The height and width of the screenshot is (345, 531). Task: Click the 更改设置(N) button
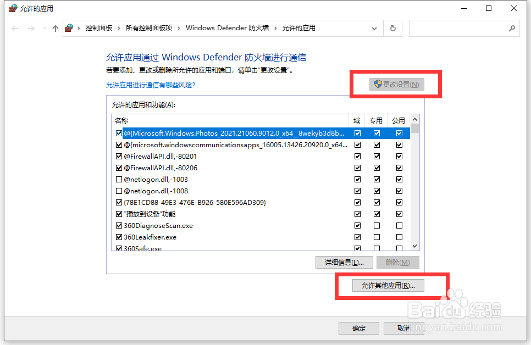point(396,84)
